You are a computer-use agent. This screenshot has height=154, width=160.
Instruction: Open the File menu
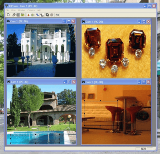coord(7,10)
